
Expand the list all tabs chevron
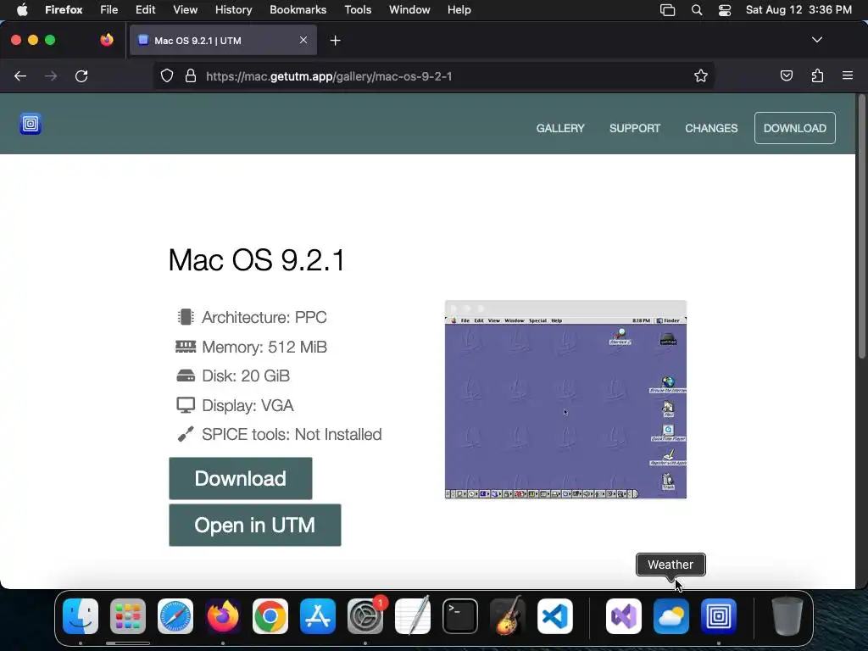pyautogui.click(x=817, y=40)
